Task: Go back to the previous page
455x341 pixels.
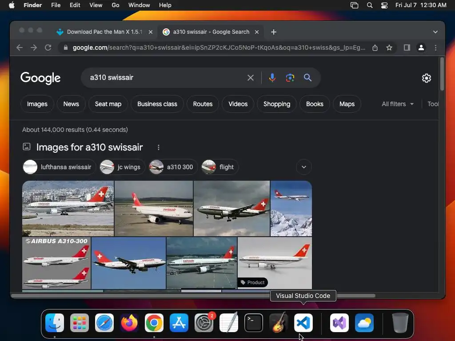Action: click(x=20, y=48)
